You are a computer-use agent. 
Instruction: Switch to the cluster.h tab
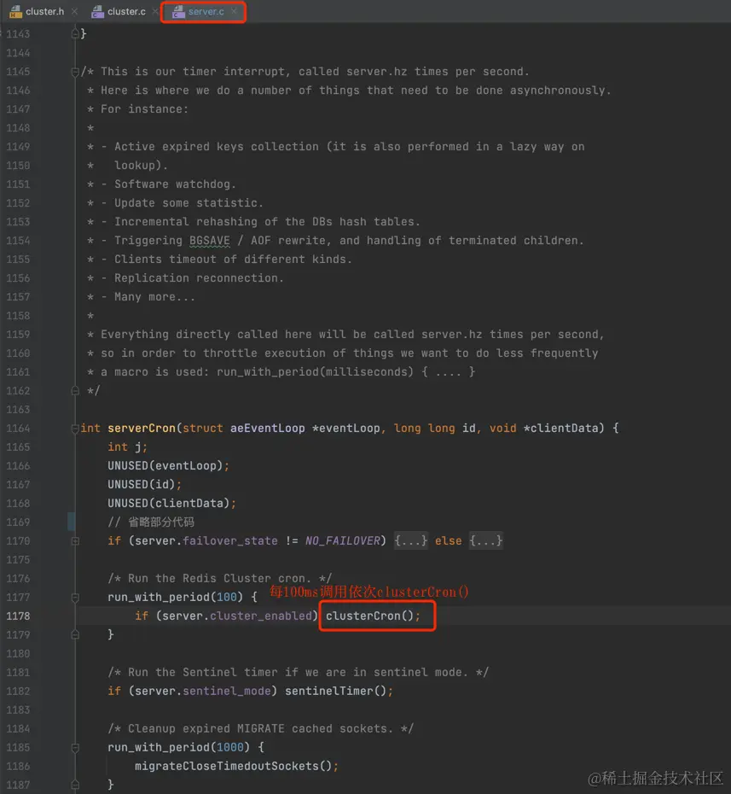[44, 12]
